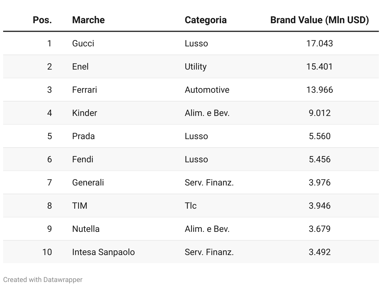
Task: Click Gucci's brand value 17.043
Action: pyautogui.click(x=319, y=43)
